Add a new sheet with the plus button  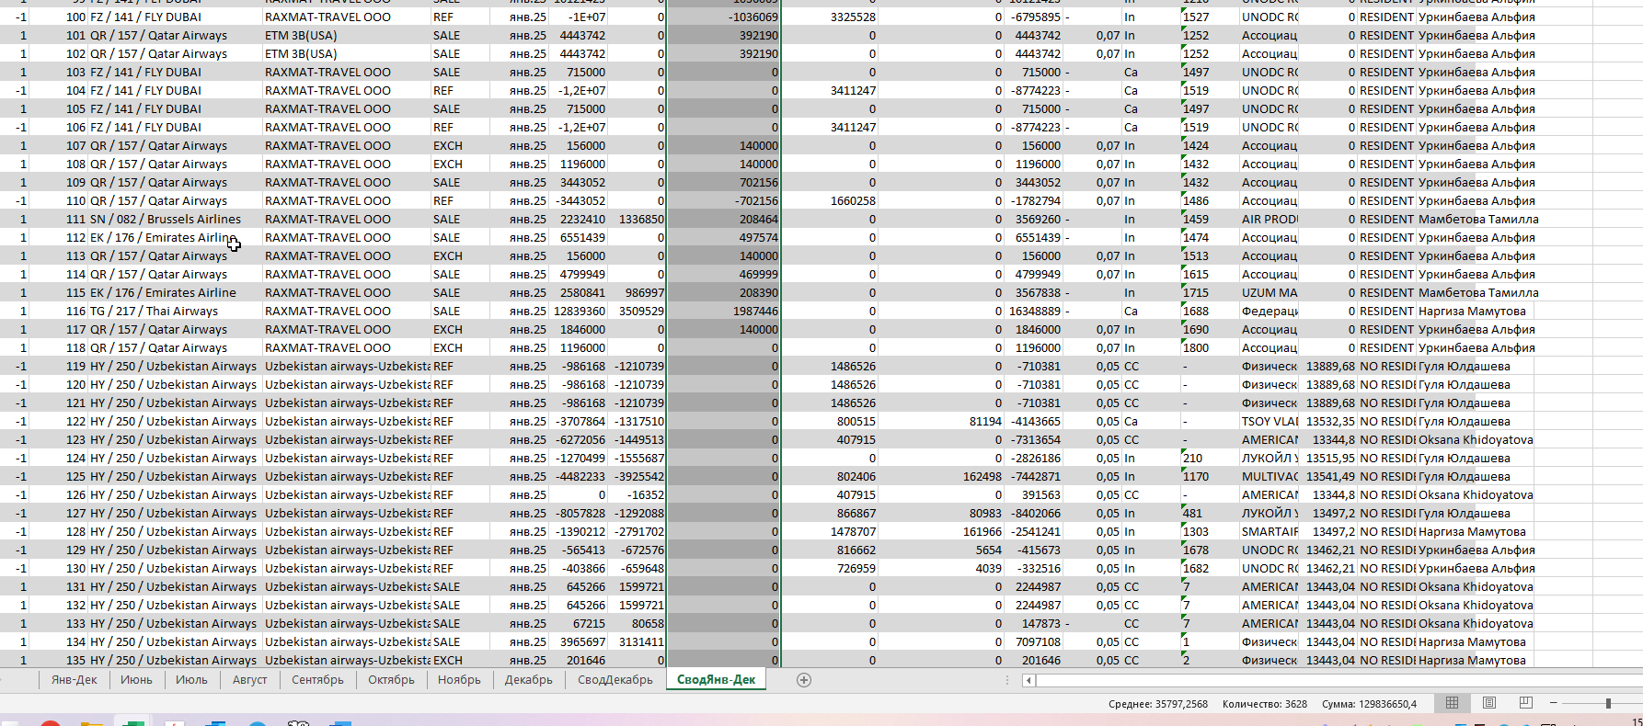tap(803, 680)
